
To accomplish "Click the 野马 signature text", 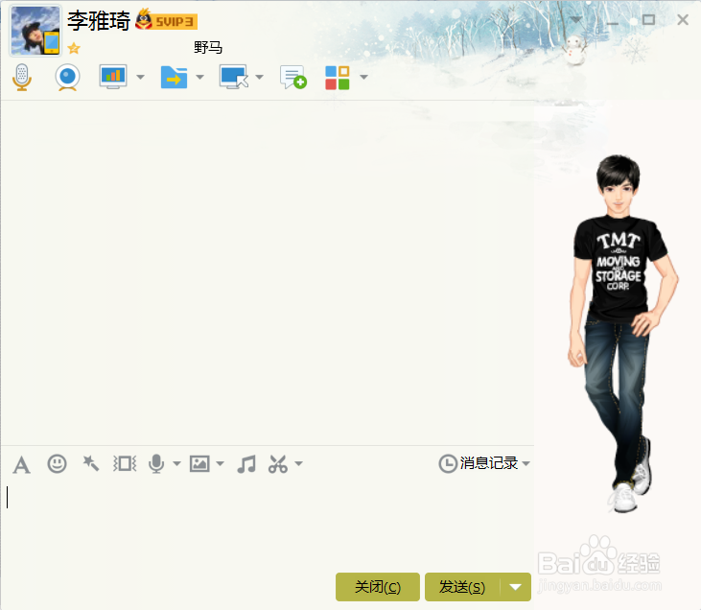I will pos(208,47).
